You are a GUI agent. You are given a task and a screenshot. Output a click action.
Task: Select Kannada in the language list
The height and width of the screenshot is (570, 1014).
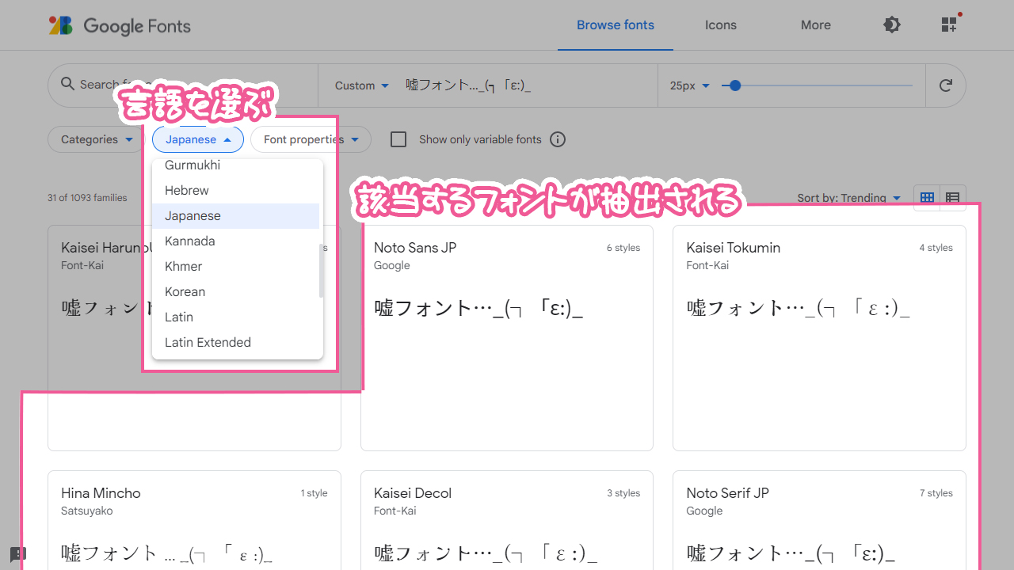click(x=235, y=241)
